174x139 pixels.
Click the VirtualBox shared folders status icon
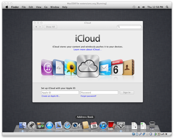(147, 134)
